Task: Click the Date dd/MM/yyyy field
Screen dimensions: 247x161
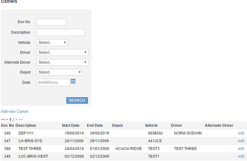Action: point(53,82)
